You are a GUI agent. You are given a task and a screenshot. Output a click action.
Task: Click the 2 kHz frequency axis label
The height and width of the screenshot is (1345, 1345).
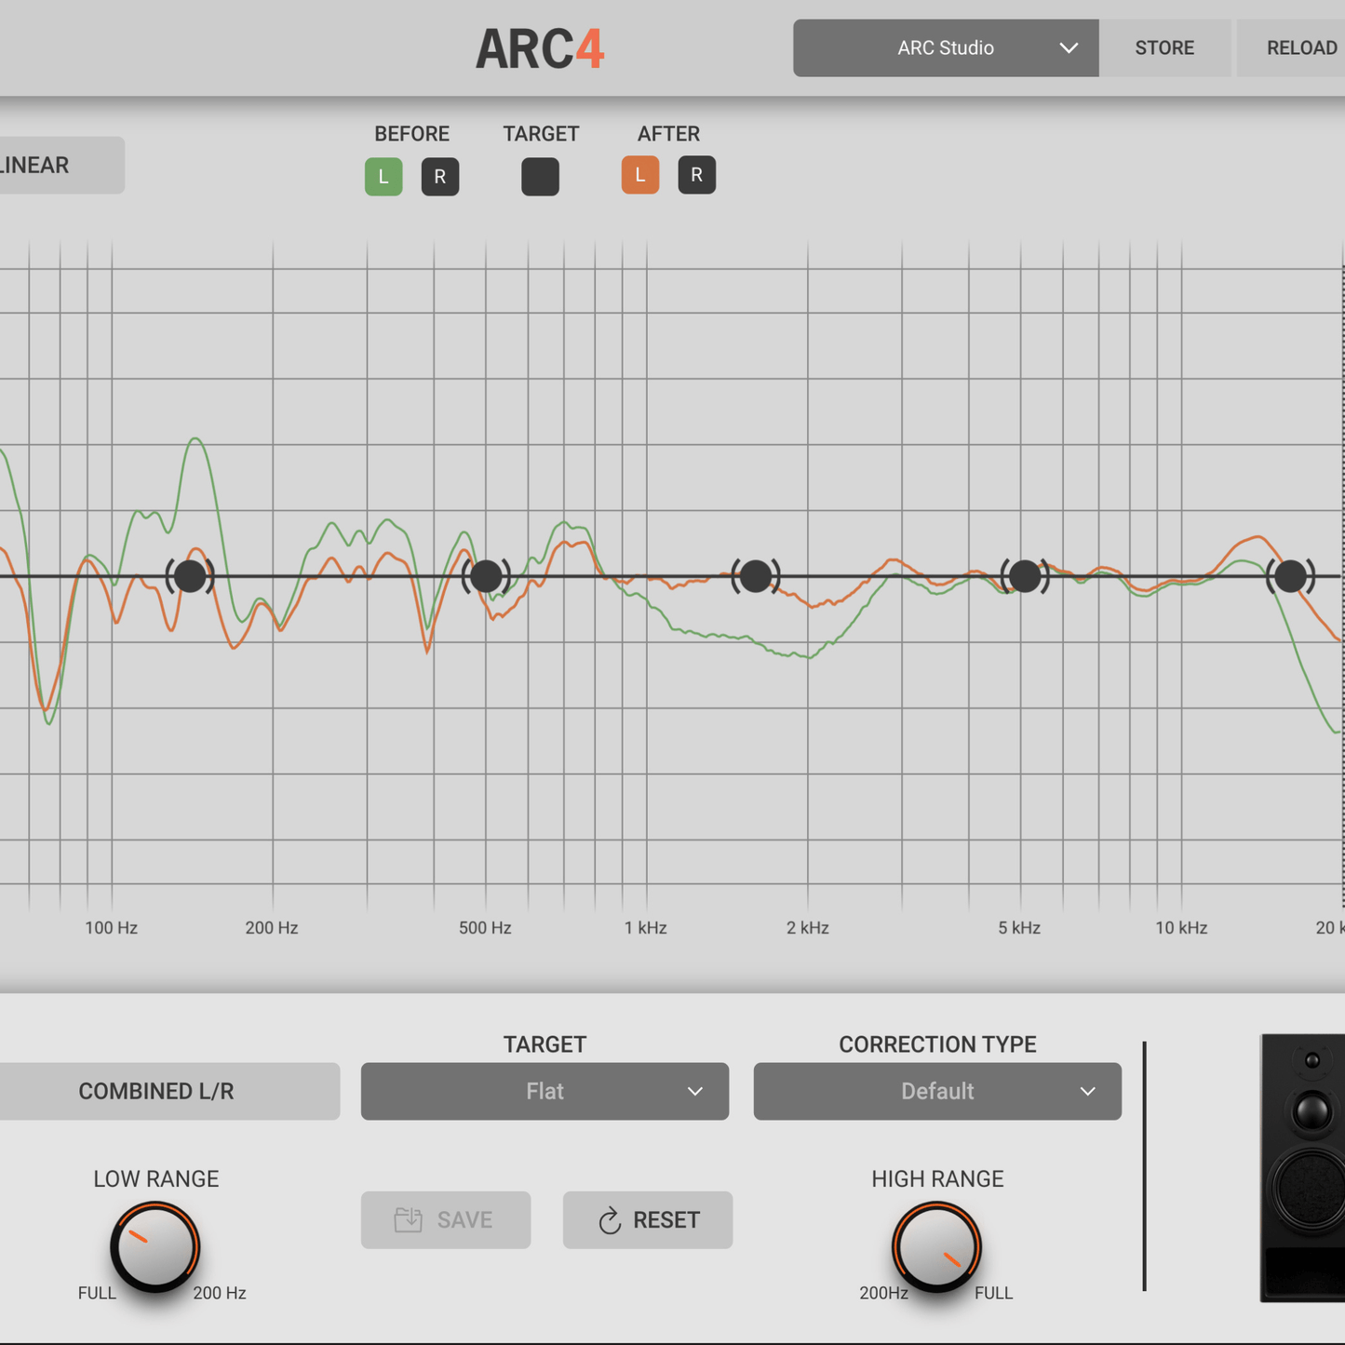pos(808,928)
